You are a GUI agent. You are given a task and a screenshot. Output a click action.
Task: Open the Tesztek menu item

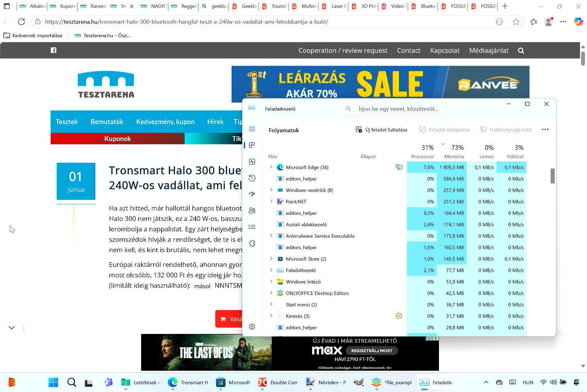pos(67,122)
